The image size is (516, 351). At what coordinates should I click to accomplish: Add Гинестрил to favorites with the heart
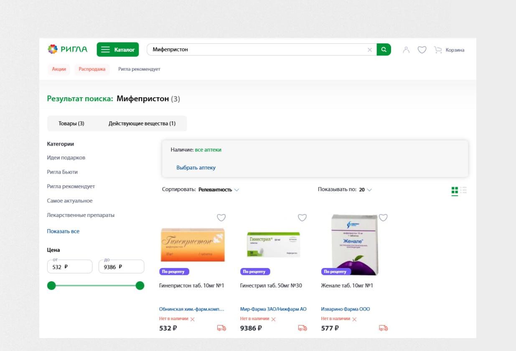(302, 217)
